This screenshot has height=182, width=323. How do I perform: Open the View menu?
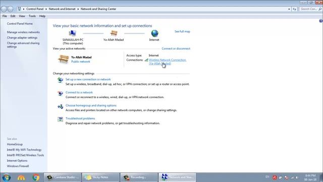click(22, 16)
